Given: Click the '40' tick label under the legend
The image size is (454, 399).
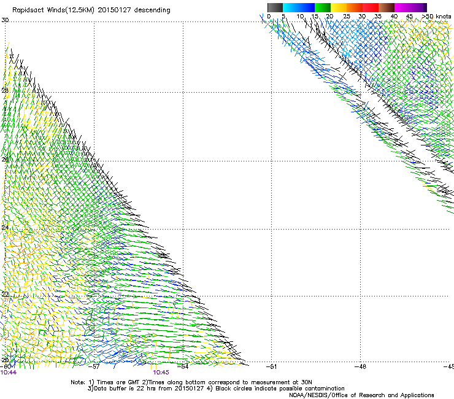Looking at the screenshot, I should pos(394,17).
